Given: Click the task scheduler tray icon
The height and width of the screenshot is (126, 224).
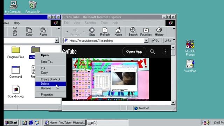Looking at the screenshot, I should pos(204,122).
